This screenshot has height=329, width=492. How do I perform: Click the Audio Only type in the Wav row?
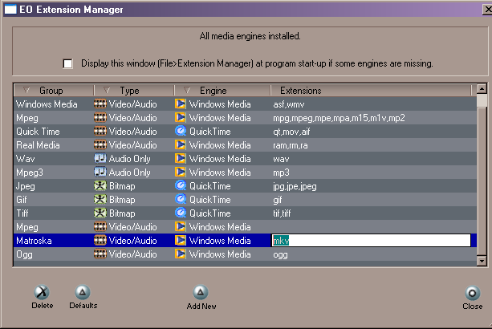click(x=129, y=159)
